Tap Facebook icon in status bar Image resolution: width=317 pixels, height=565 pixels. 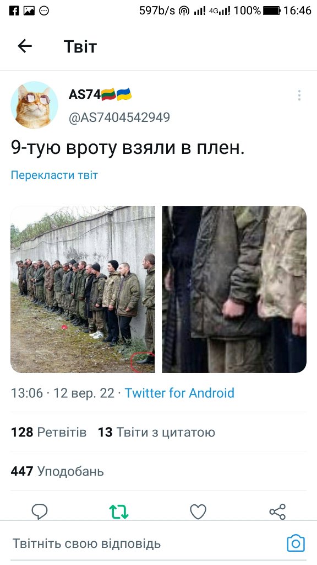tap(14, 11)
